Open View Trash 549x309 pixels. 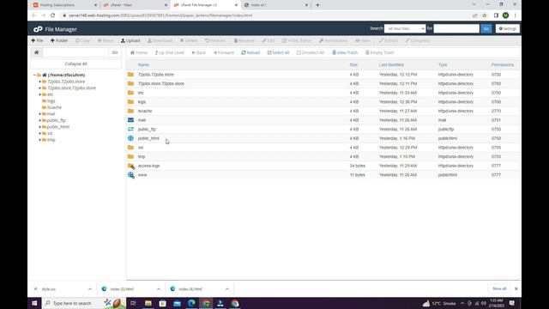coord(345,52)
